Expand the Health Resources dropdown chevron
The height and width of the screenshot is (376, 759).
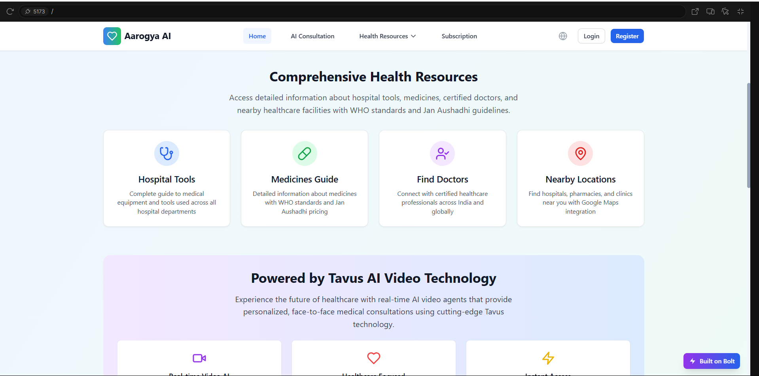(x=413, y=36)
